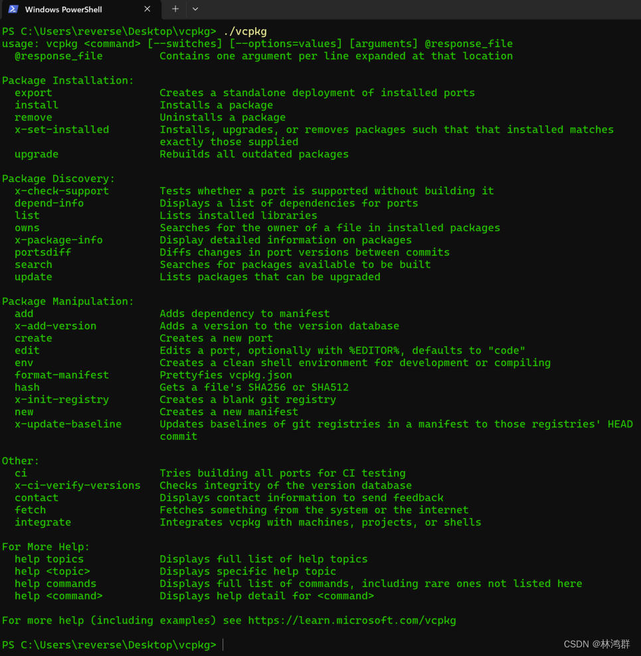Click the 'x-check-support' command name
This screenshot has height=656, width=641.
click(62, 191)
